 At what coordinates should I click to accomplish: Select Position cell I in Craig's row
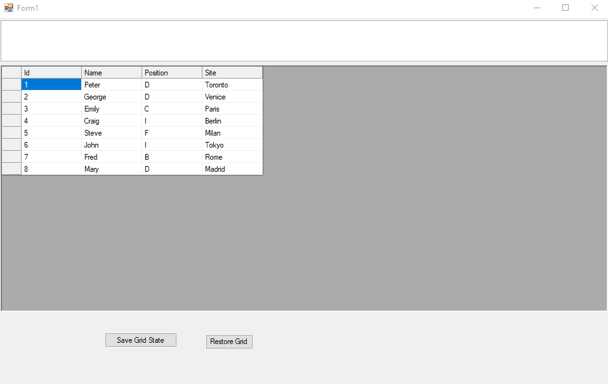pyautogui.click(x=172, y=120)
